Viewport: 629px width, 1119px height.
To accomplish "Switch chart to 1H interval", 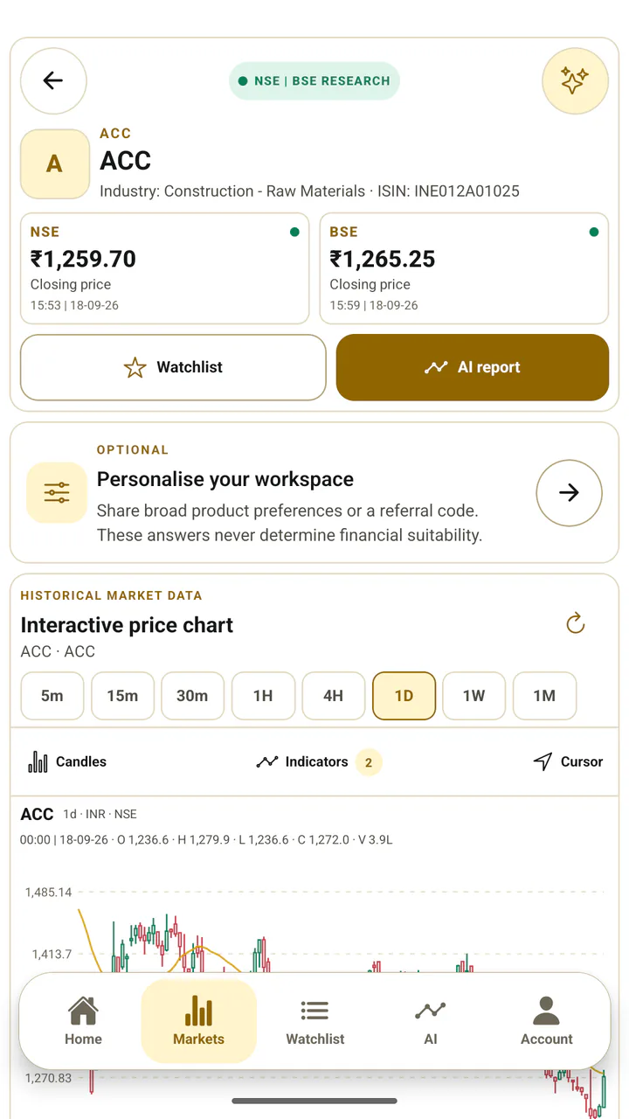I will pos(263,696).
